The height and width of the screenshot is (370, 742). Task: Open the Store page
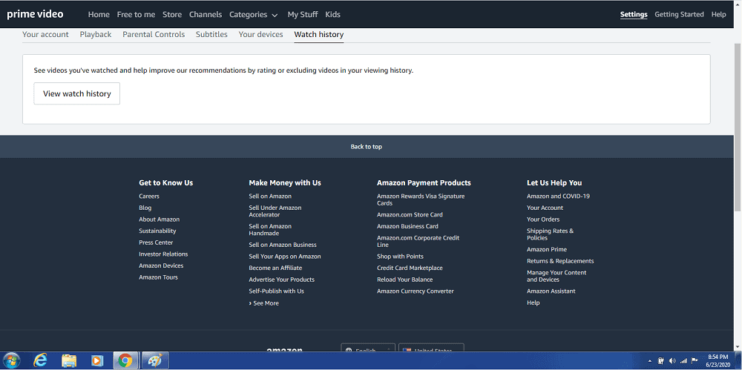(x=172, y=15)
